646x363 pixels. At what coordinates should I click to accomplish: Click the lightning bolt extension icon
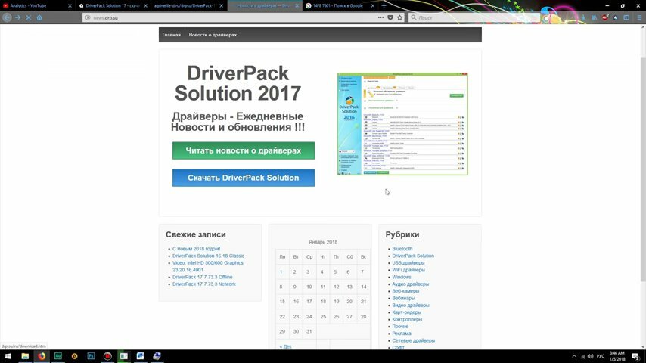coord(616,17)
